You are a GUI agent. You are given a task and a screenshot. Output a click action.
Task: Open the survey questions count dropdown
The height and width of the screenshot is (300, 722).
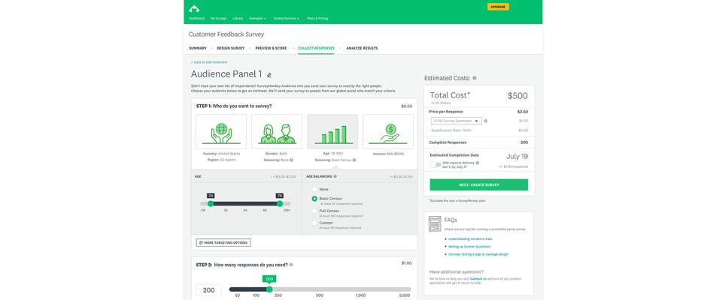tap(456, 121)
